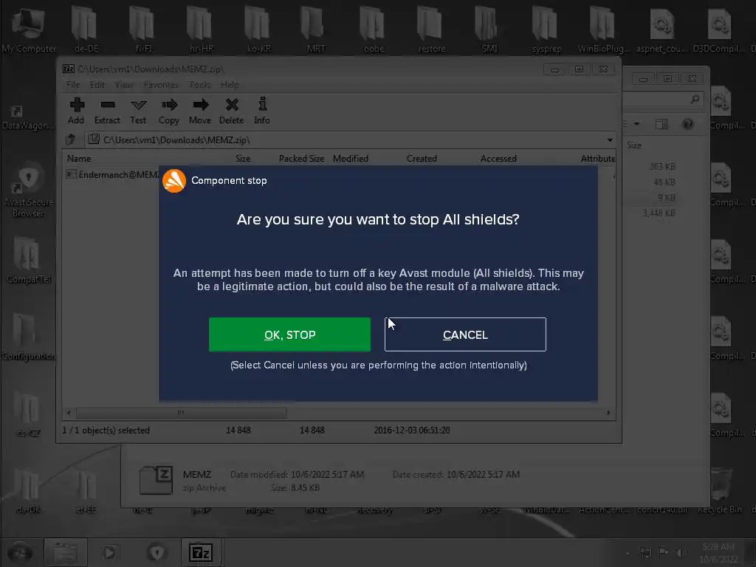Open the Favorites menu in 7-Zip
This screenshot has height=567, width=756.
point(161,85)
